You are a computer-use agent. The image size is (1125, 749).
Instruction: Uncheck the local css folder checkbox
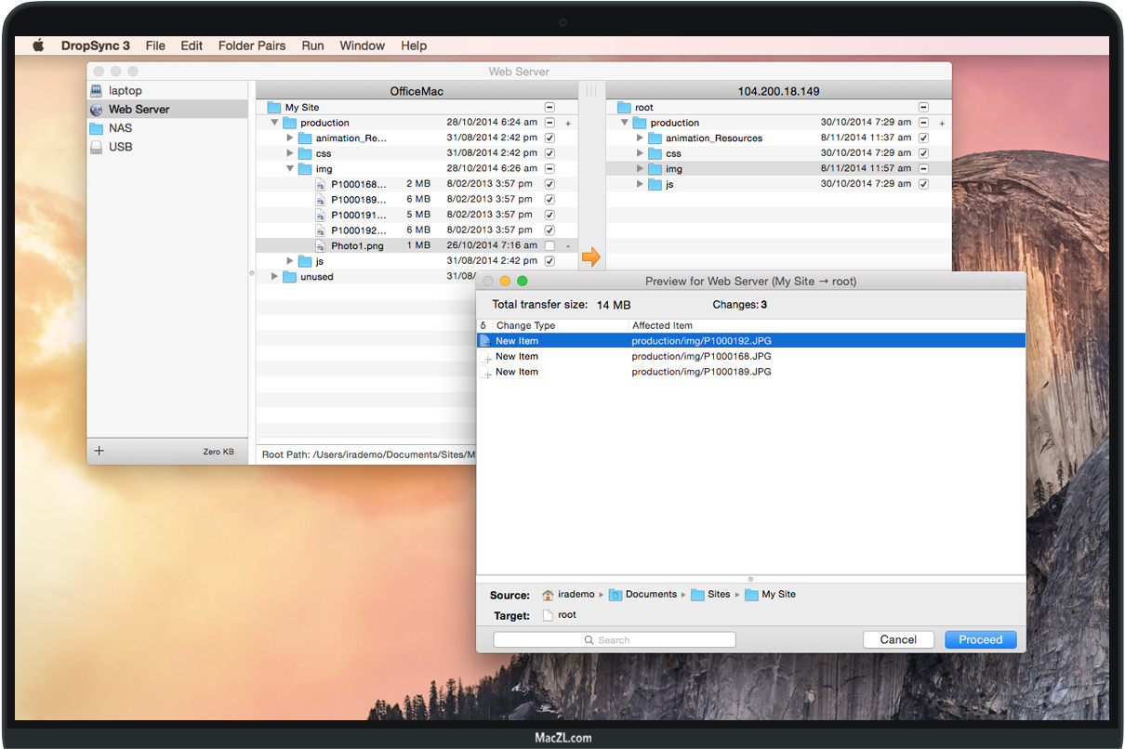(549, 153)
